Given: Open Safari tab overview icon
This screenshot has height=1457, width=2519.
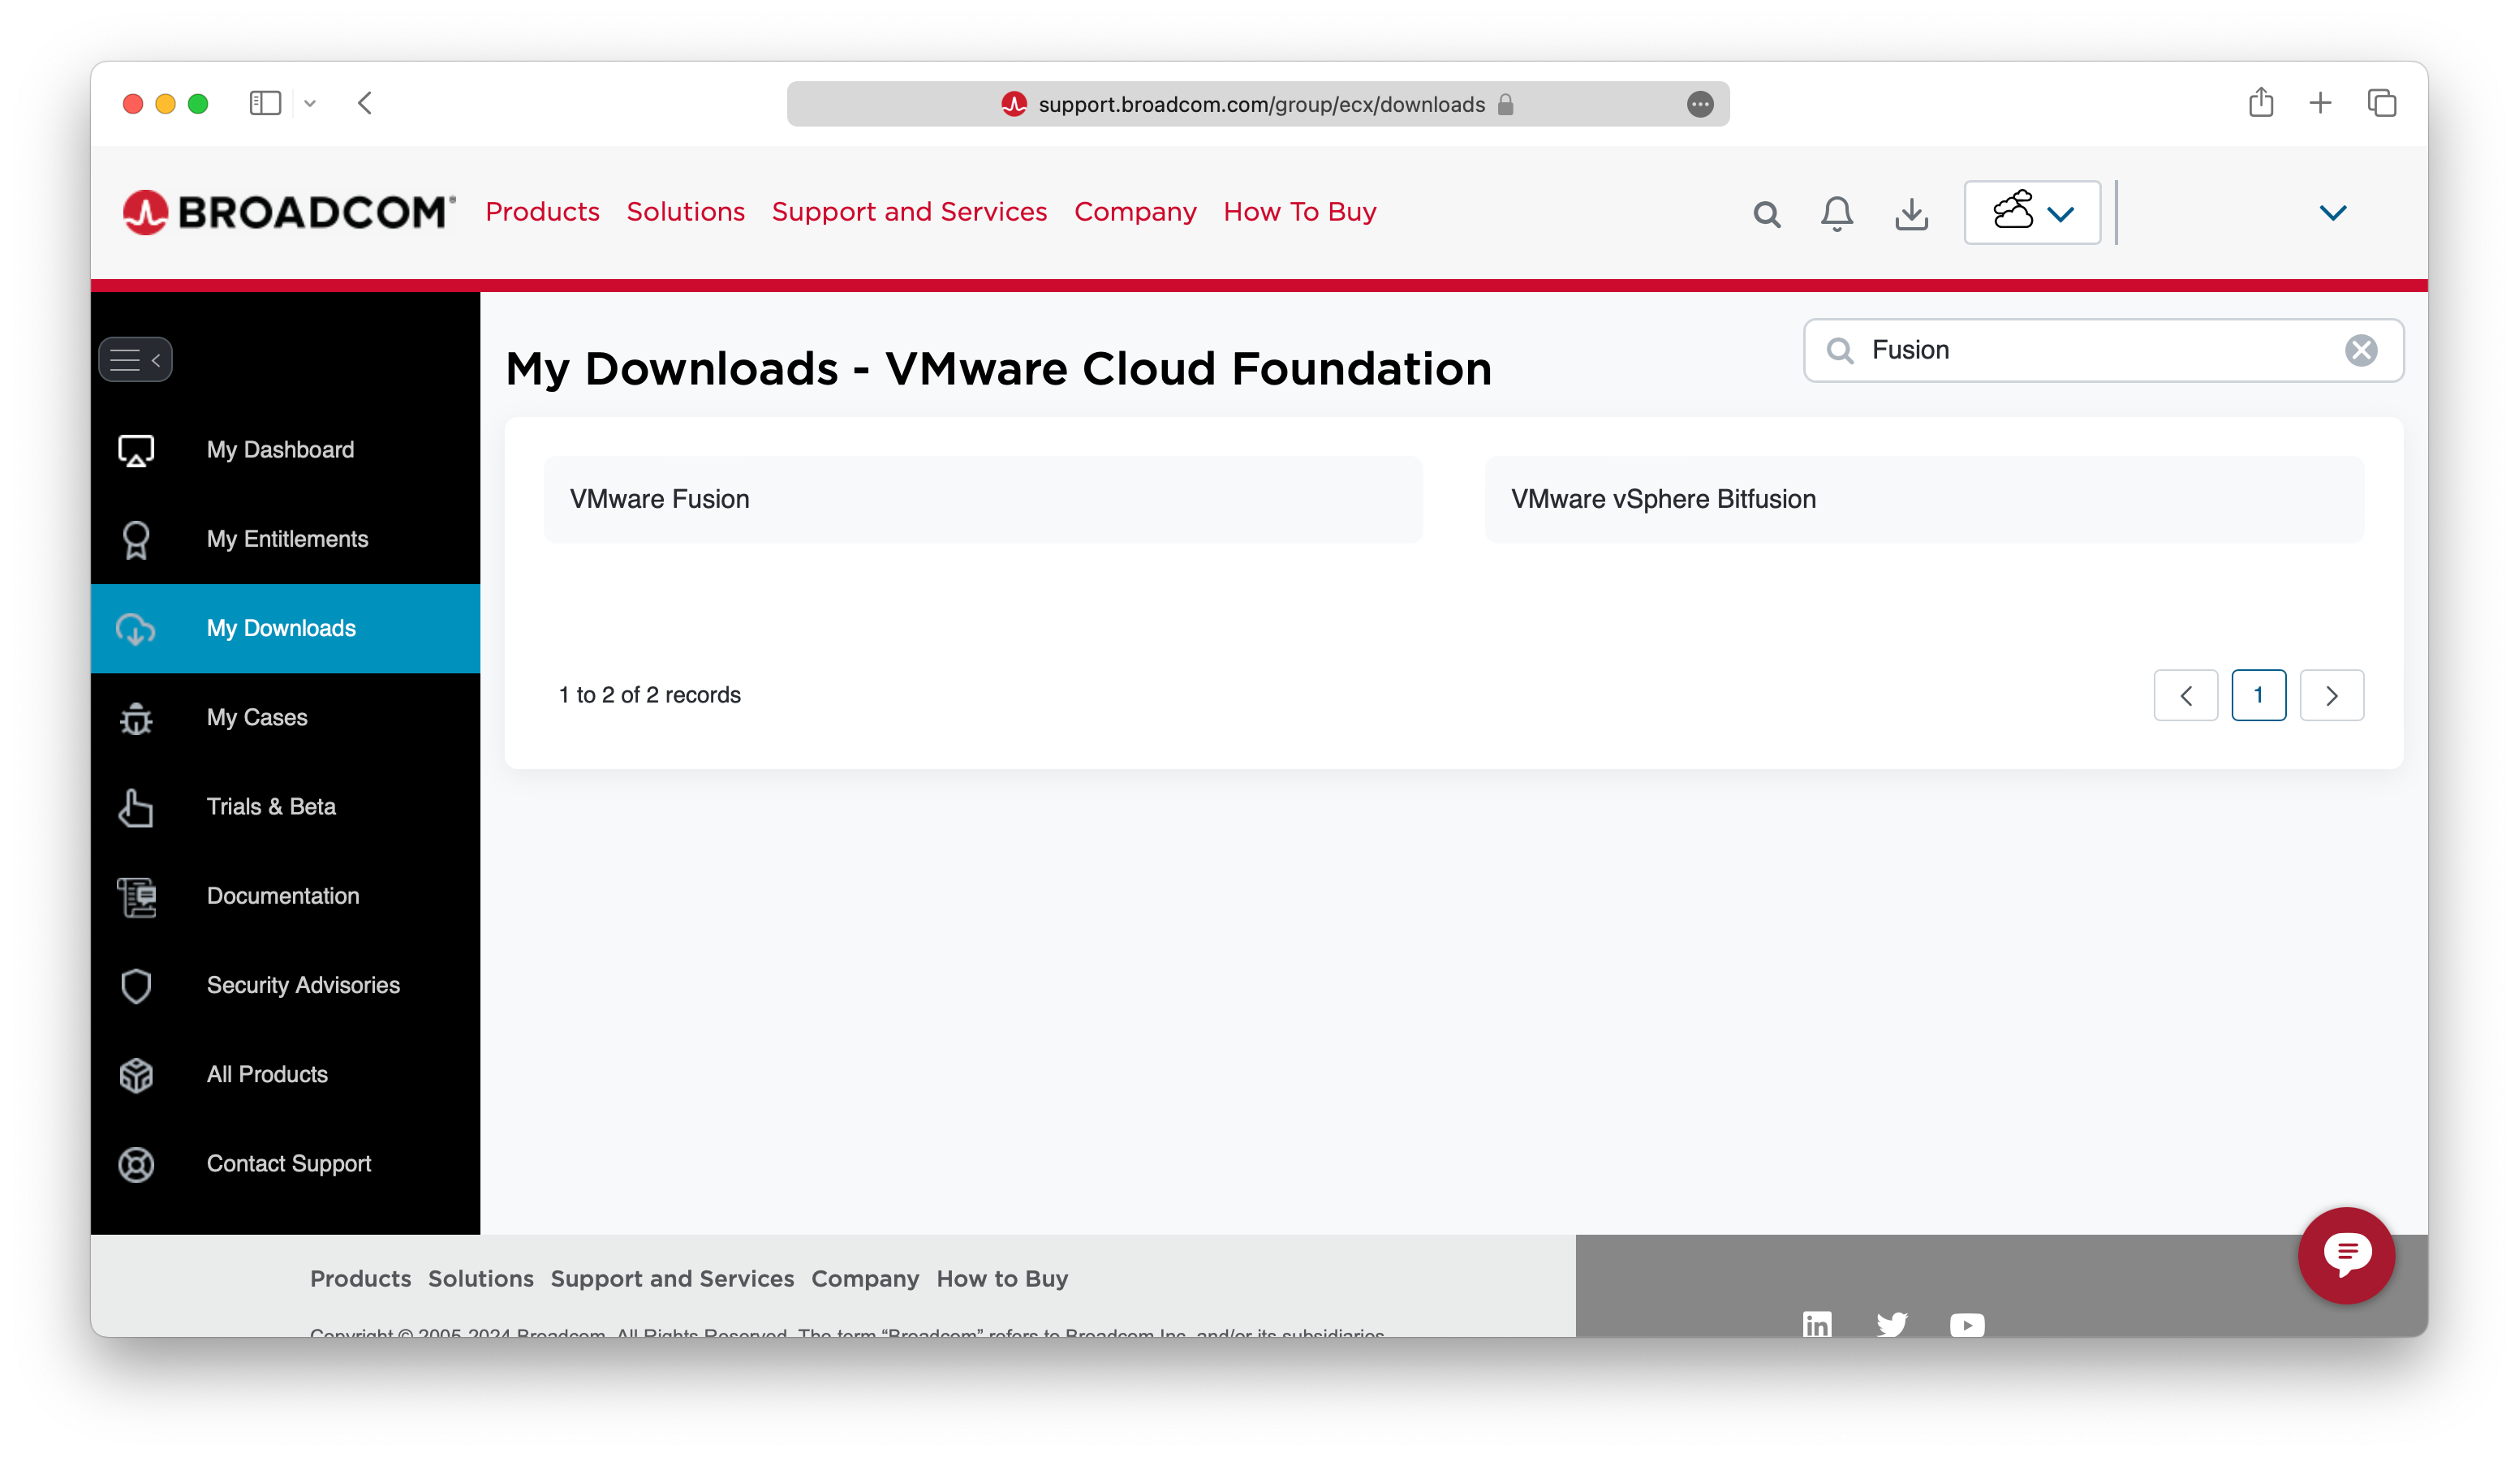Looking at the screenshot, I should (2381, 103).
